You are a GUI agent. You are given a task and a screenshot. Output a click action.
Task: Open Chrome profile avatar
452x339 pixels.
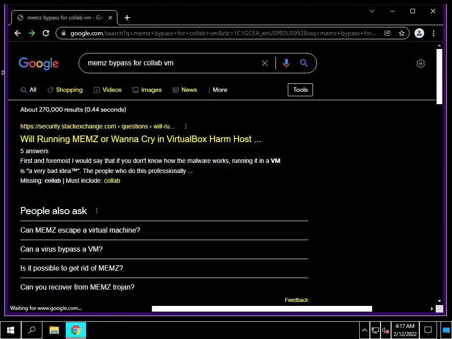coord(419,33)
